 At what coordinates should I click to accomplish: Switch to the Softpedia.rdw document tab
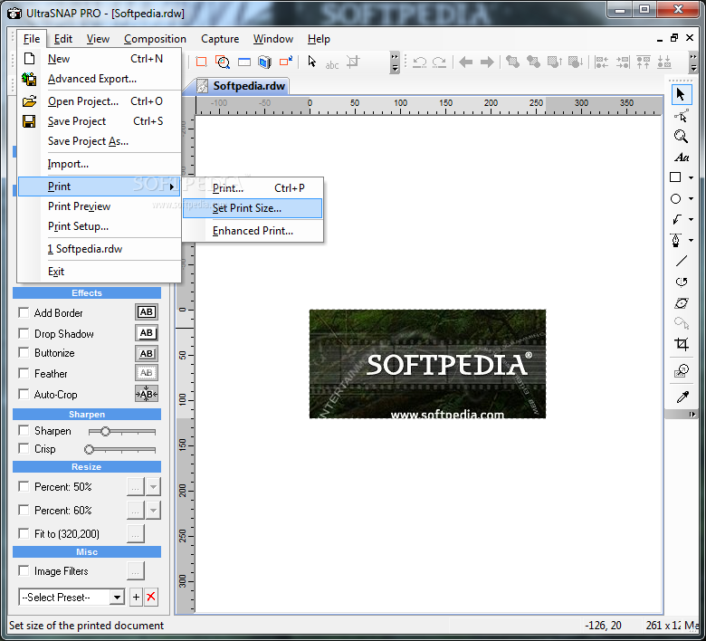[243, 86]
